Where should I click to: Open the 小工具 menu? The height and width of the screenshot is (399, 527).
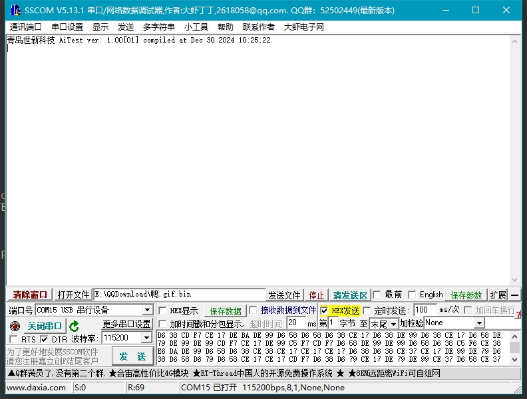pos(196,27)
